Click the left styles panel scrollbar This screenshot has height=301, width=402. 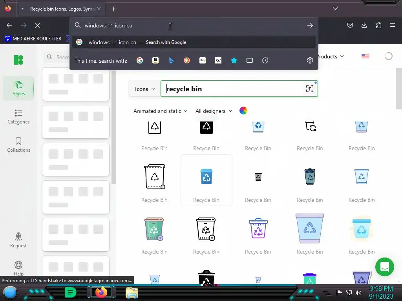coord(114,127)
